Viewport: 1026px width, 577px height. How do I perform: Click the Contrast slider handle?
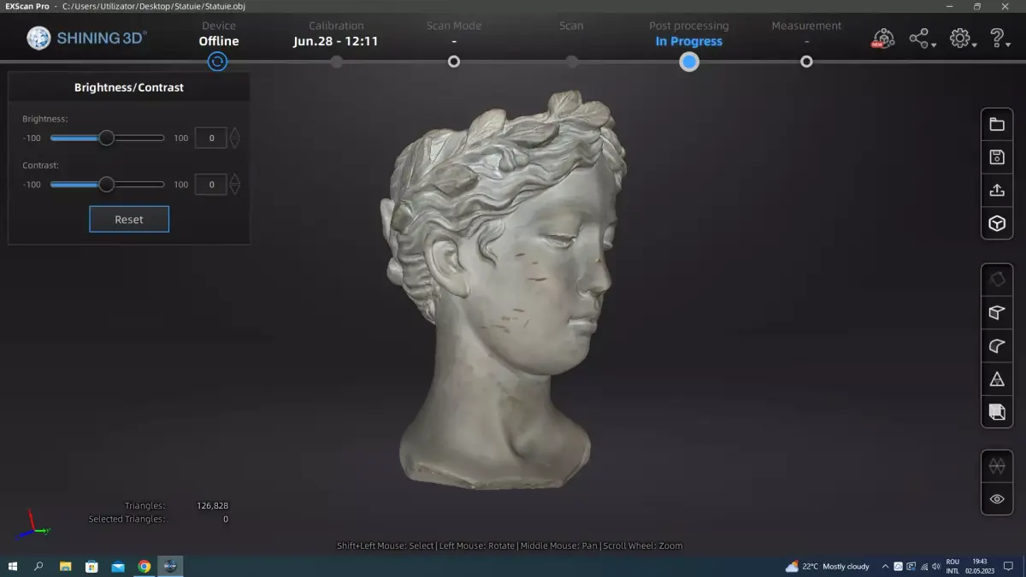[106, 184]
